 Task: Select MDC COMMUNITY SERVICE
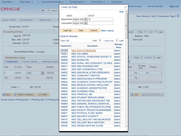pos(86,76)
